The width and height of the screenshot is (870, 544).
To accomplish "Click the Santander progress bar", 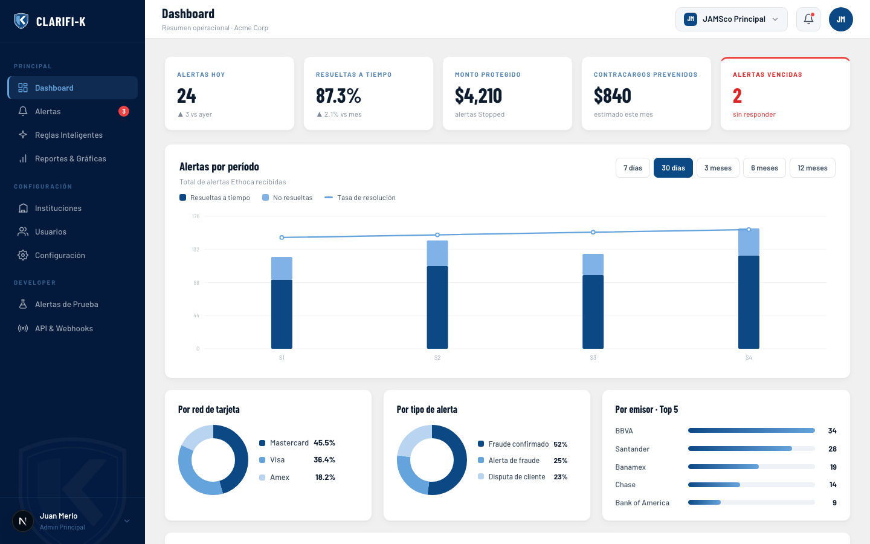I will [752, 448].
